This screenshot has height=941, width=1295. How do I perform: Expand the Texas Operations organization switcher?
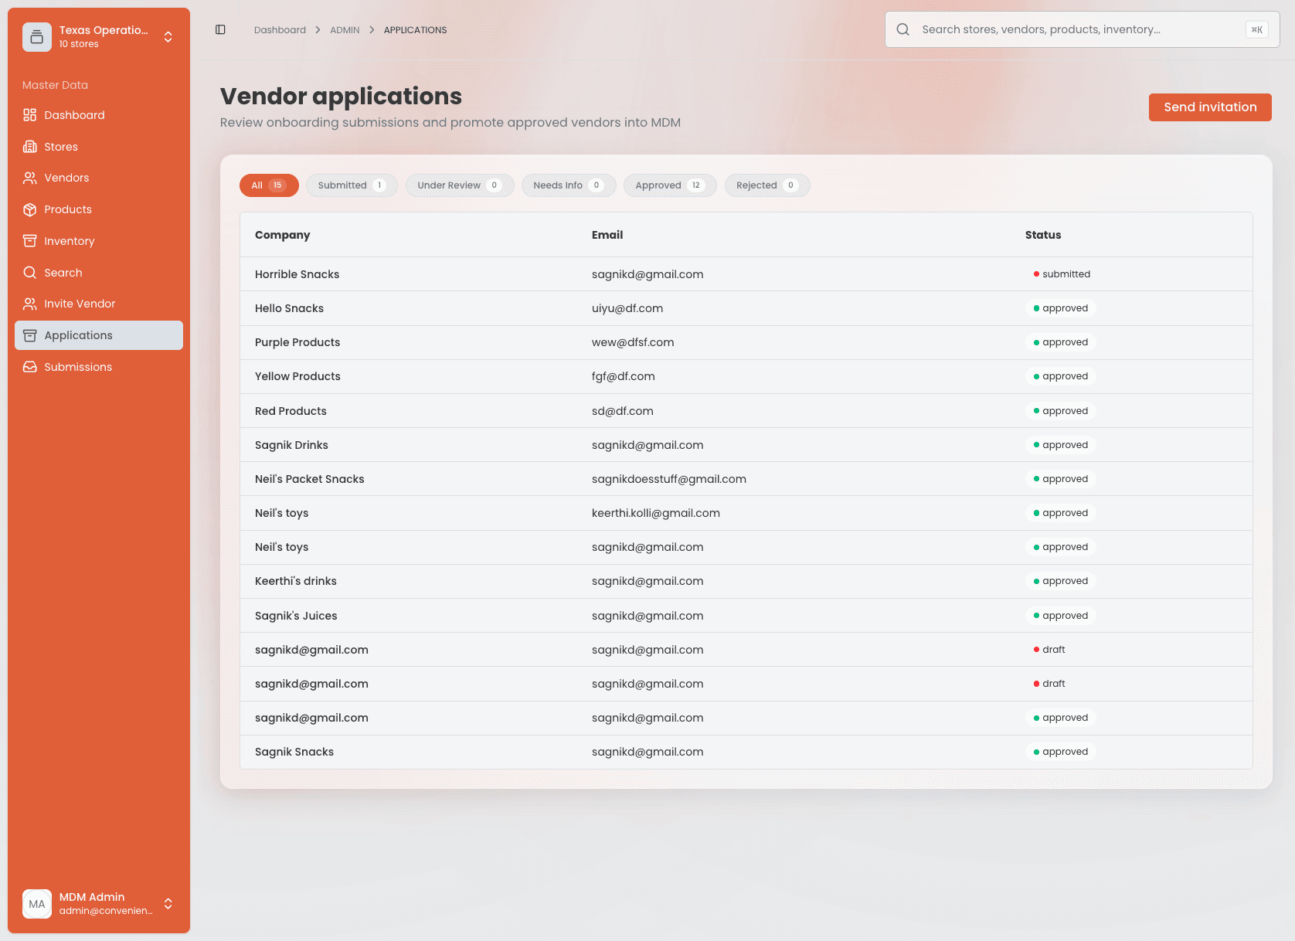(x=168, y=37)
